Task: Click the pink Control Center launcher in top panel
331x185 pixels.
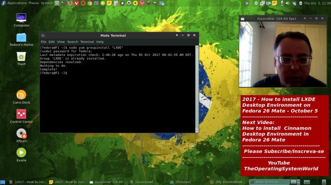Action: 142,3
